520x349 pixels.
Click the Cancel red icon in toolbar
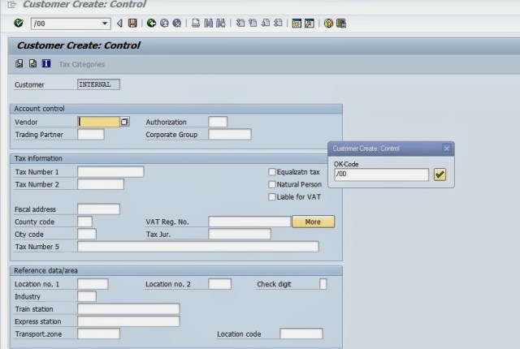[x=176, y=24]
